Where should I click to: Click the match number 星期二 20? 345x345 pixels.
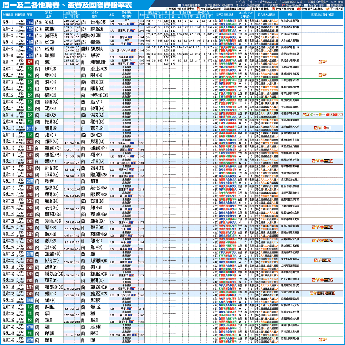coord(8,194)
